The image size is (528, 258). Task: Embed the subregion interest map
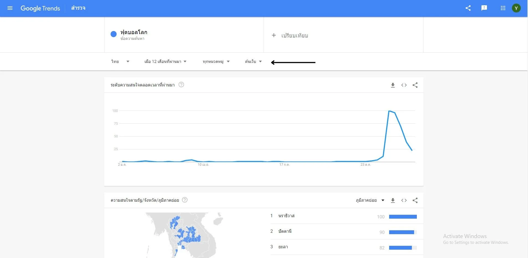point(404,200)
